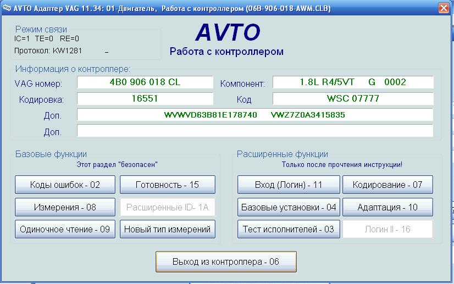Click the Информация о контроллере label
The width and height of the screenshot is (454, 284).
click(73, 69)
